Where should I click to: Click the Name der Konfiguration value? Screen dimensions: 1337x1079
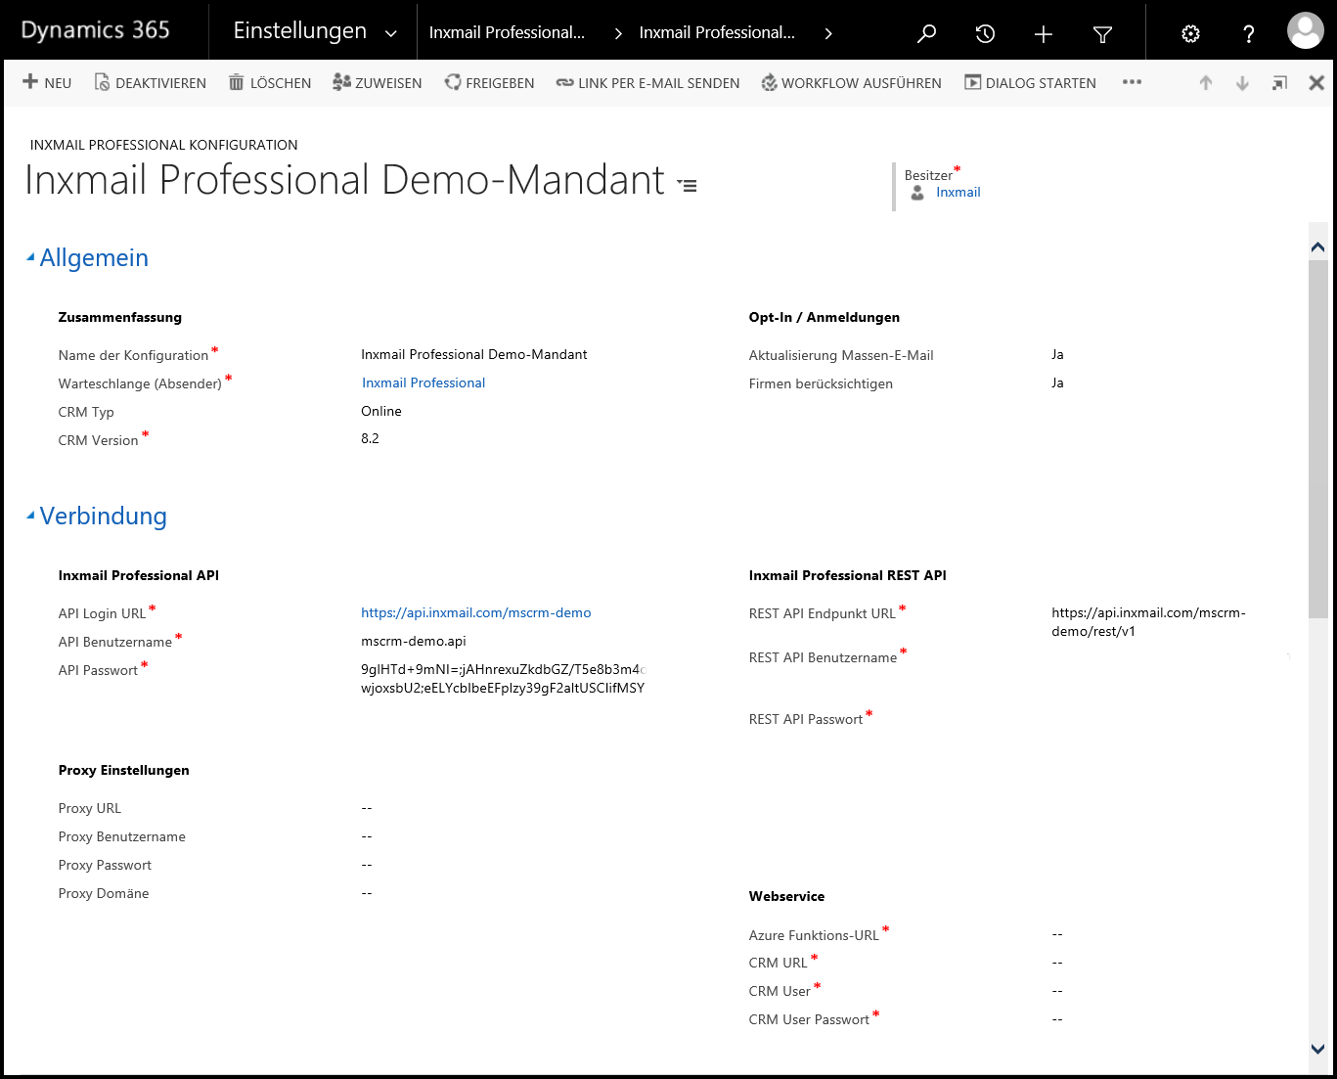point(474,354)
